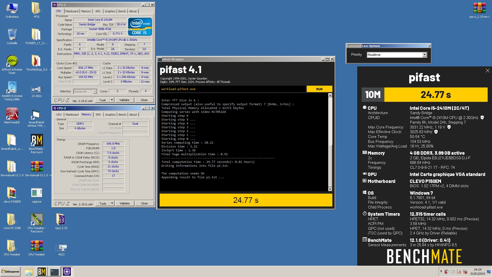This screenshot has width=492, height=277.
Task: Click the Tools button in the upper CPU-Z window
Action: pyautogui.click(x=102, y=100)
